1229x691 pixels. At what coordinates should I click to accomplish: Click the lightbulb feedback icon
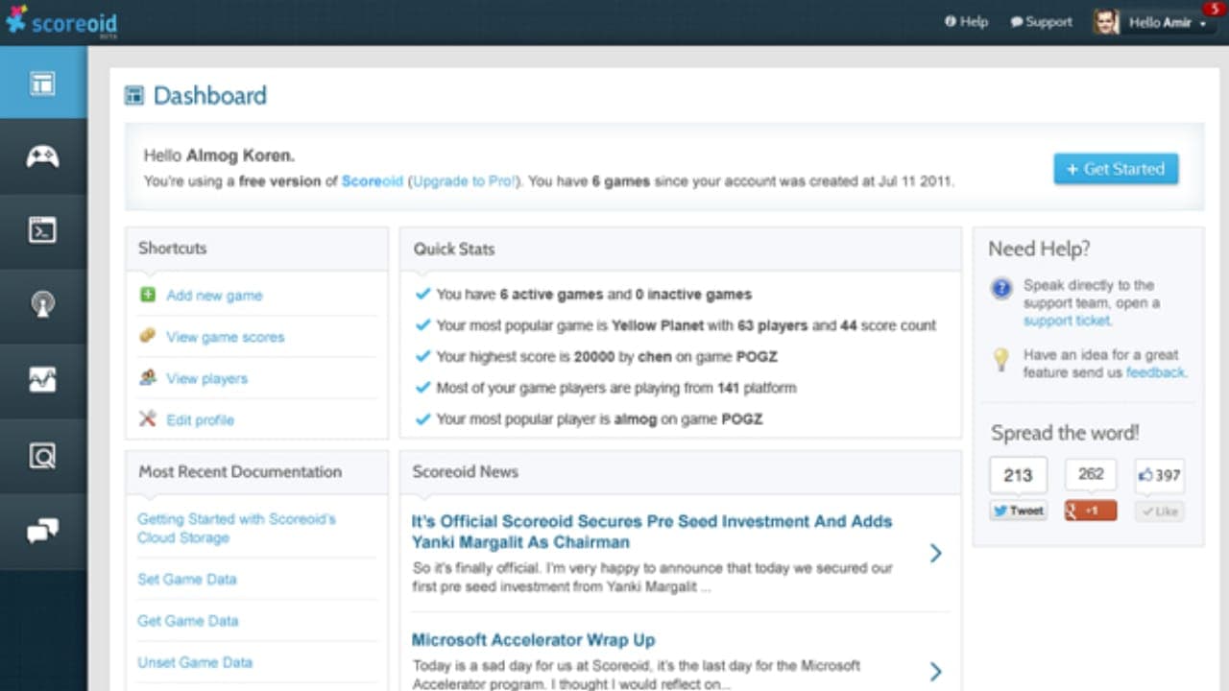(1001, 359)
